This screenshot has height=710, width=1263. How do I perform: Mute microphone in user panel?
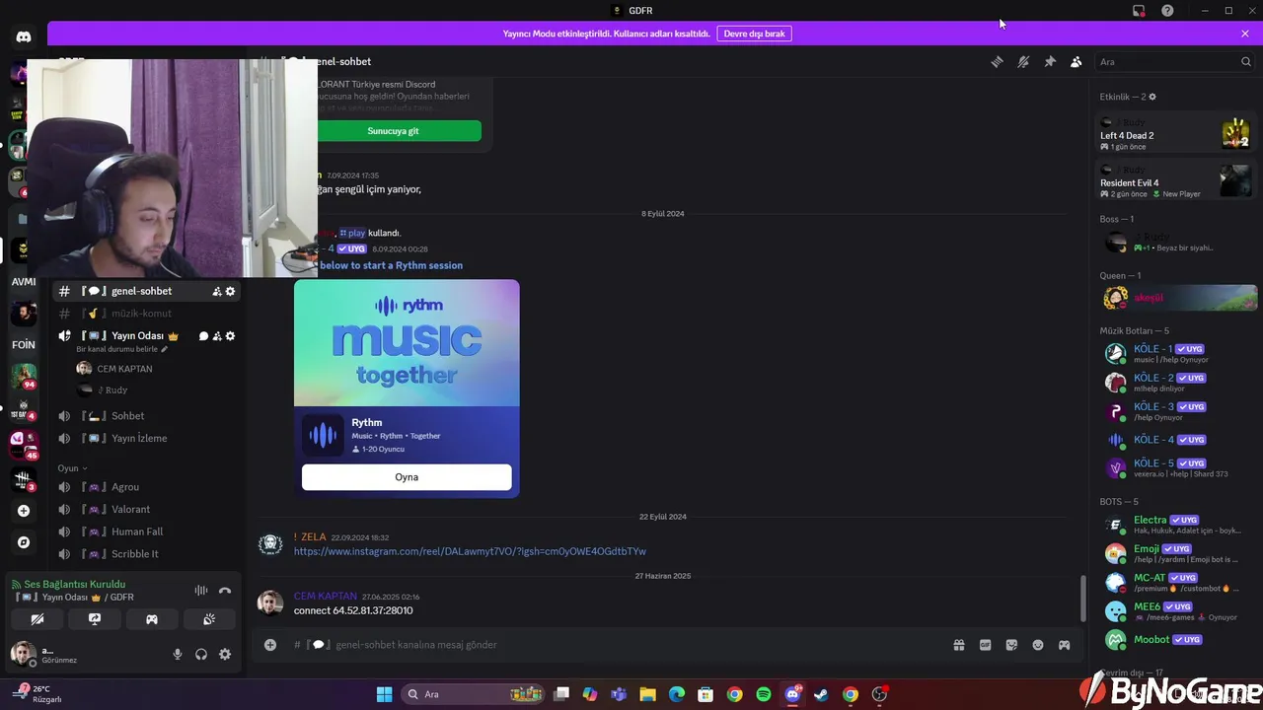coord(178,654)
